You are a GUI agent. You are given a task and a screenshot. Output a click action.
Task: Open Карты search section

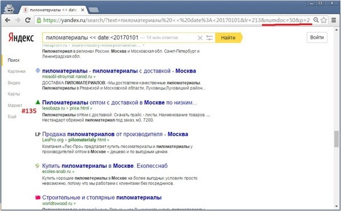(x=14, y=94)
